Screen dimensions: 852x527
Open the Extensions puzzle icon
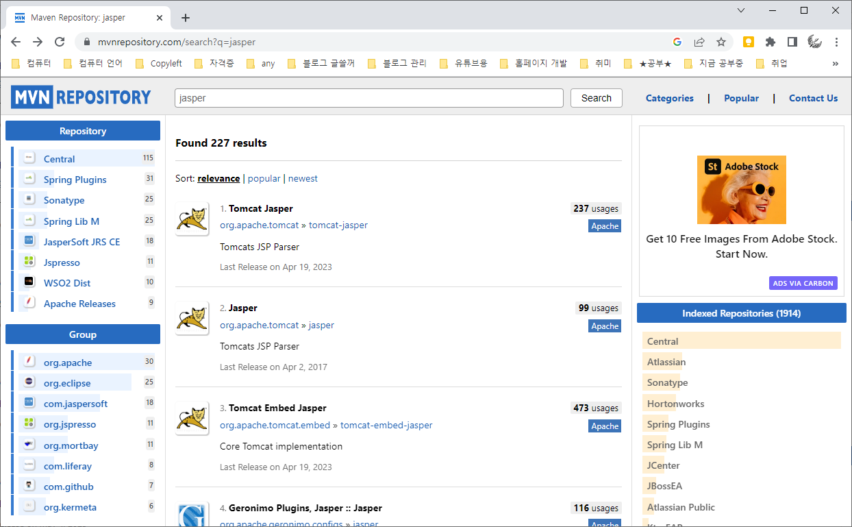point(770,42)
